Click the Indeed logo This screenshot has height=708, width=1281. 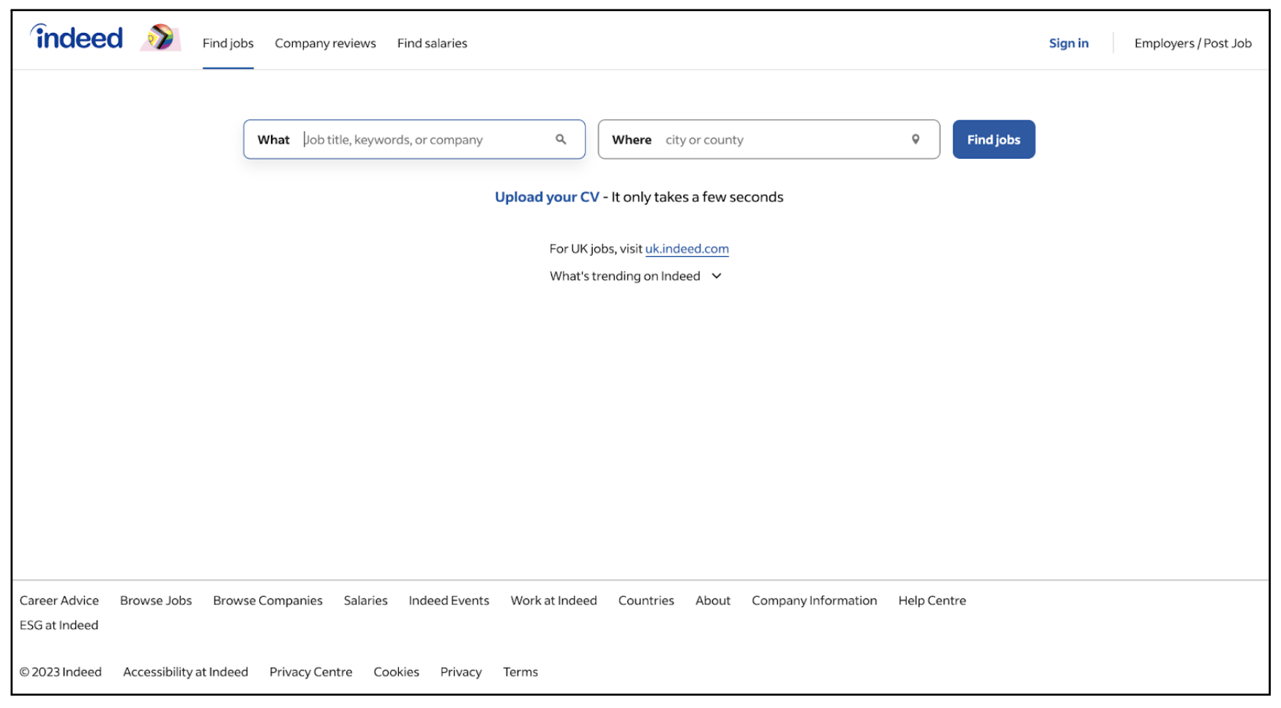[x=76, y=37]
